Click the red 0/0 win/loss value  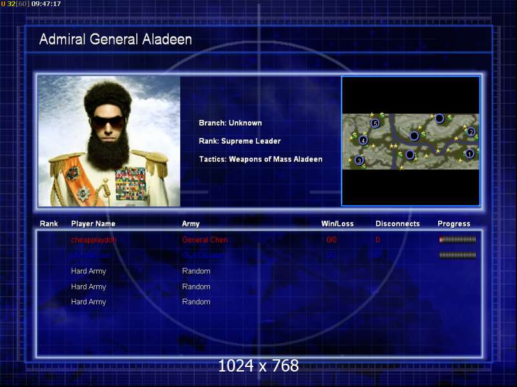[x=332, y=240]
